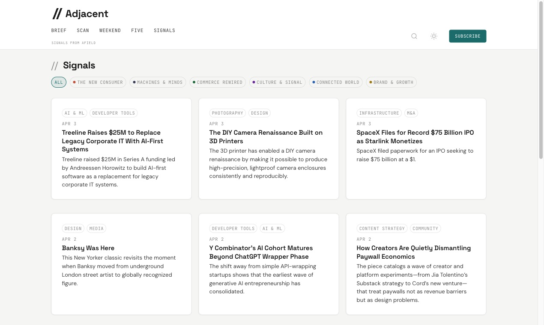Select the Commerce Rewired filter
This screenshot has width=544, height=325.
218,82
